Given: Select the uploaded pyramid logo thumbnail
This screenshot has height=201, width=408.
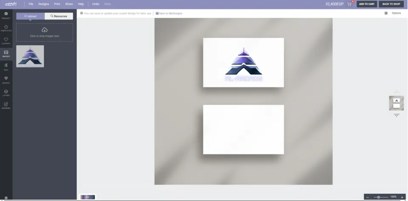Looking at the screenshot, I should click(30, 56).
